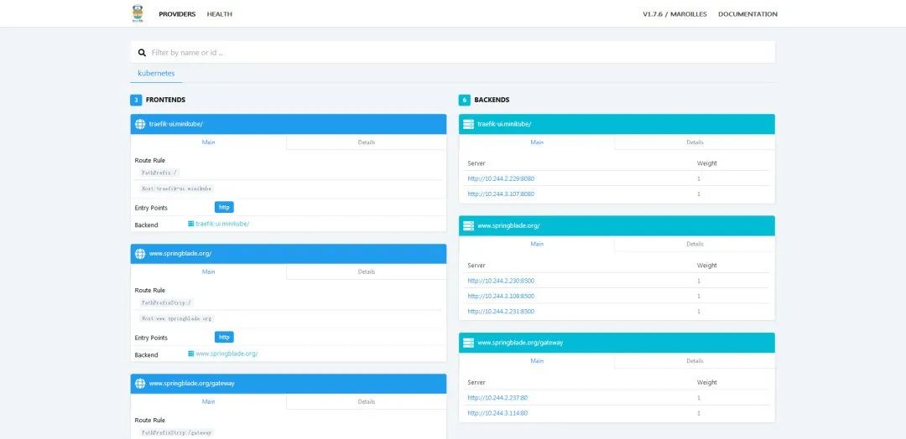Viewport: 906px width, 439px height.
Task: Open Main tab of traefik-ui.minikube/ backend
Action: (x=537, y=142)
